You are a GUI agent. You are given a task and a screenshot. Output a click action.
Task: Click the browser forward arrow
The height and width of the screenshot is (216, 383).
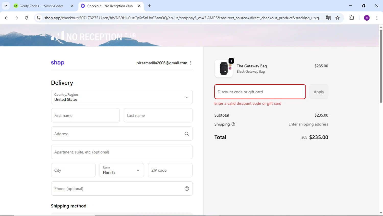point(16,18)
